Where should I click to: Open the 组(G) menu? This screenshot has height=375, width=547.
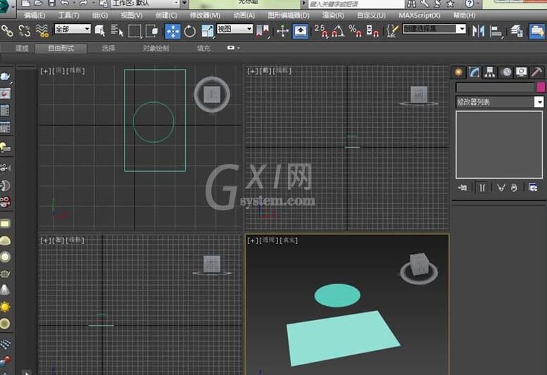tap(100, 15)
